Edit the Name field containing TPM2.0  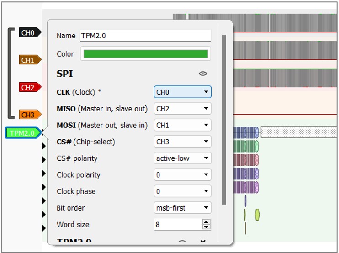click(x=145, y=36)
